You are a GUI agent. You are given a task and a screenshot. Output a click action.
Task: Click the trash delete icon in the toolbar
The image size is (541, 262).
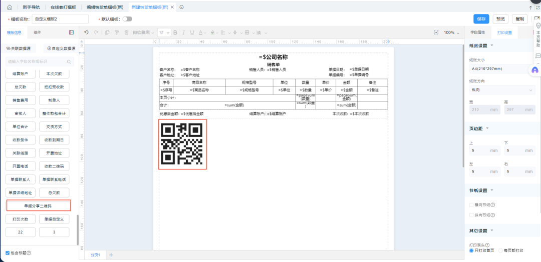pos(126,32)
